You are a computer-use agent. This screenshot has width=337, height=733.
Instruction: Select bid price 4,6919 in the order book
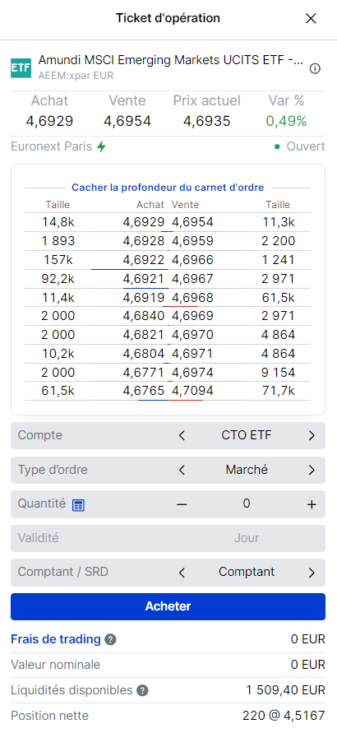pyautogui.click(x=144, y=297)
